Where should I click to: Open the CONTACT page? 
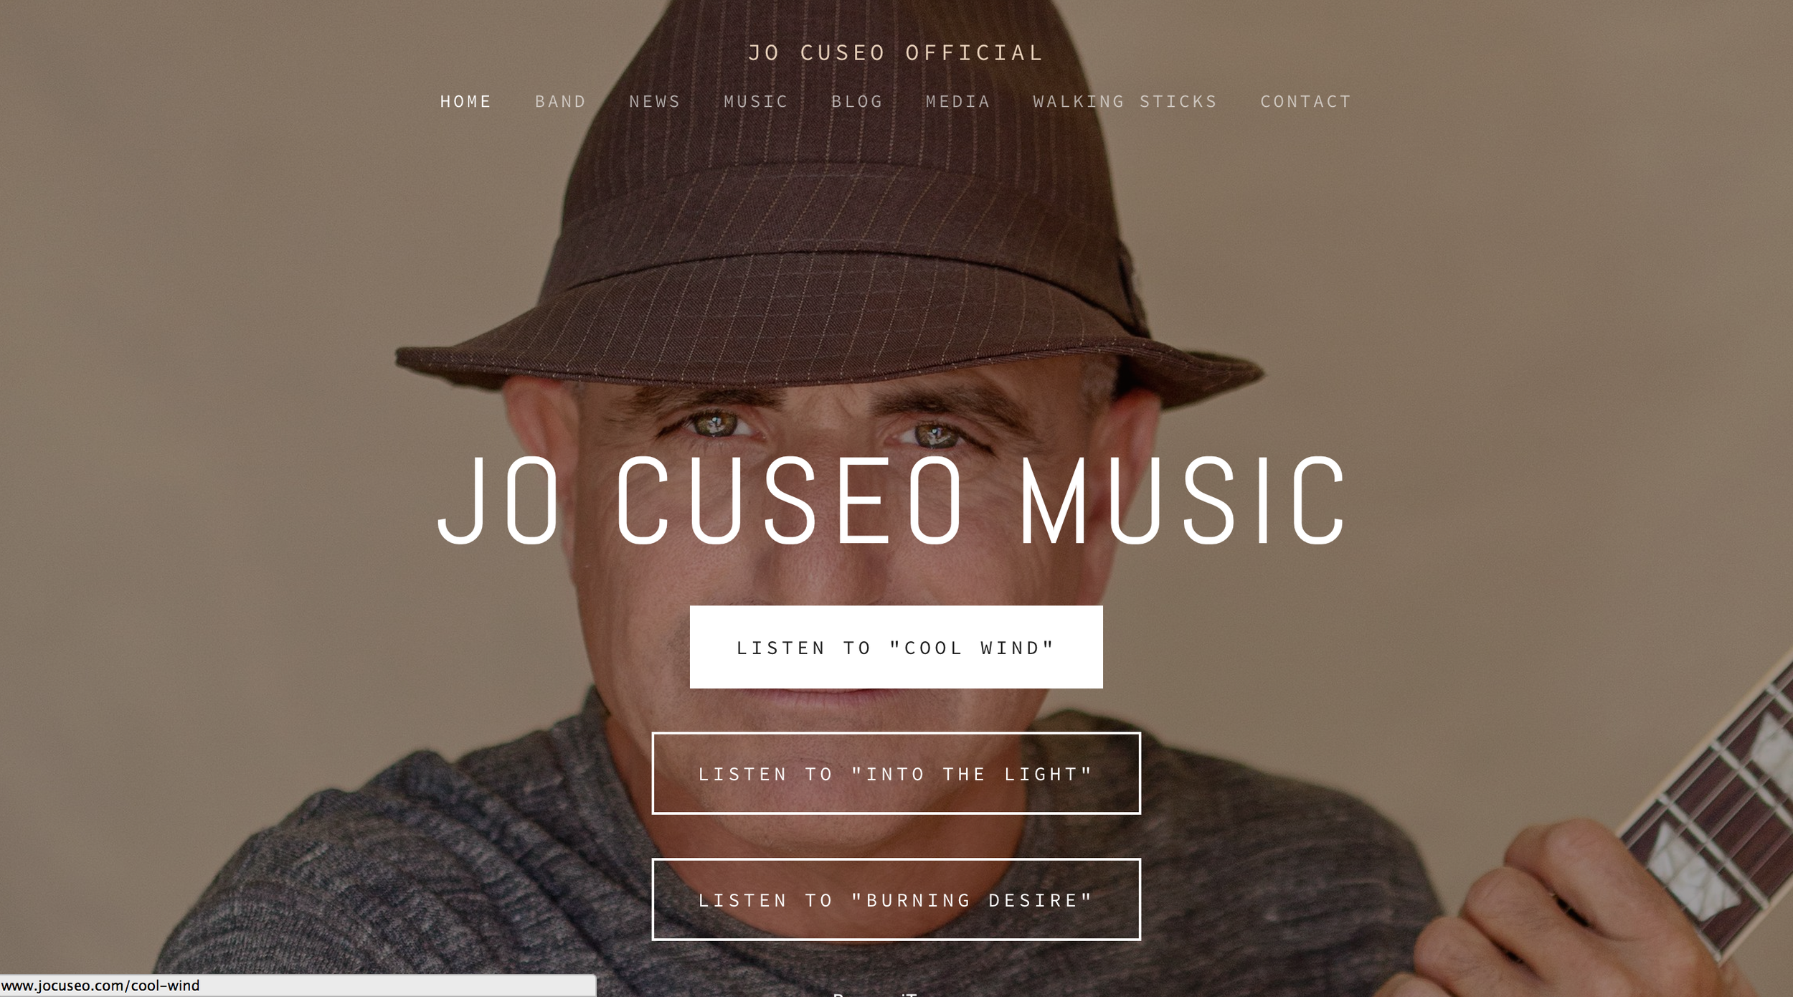(1305, 102)
